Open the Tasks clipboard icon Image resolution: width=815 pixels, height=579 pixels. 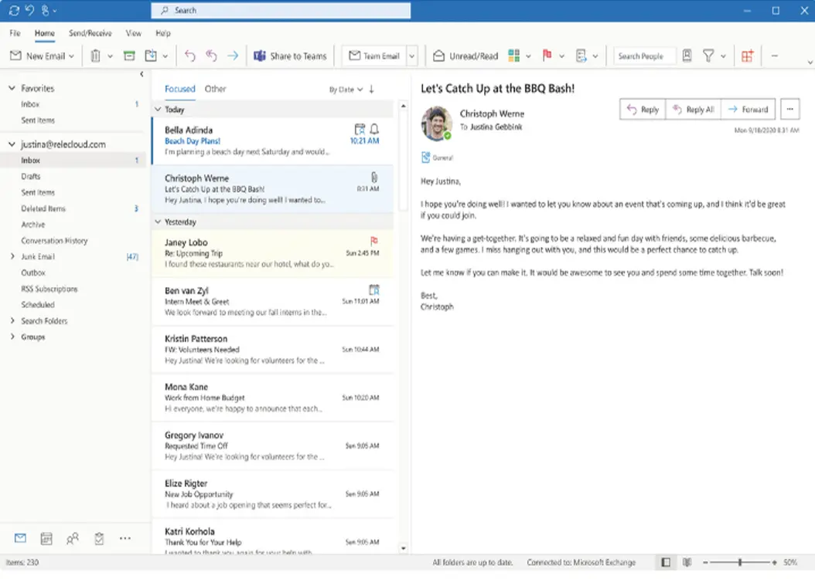[99, 539]
